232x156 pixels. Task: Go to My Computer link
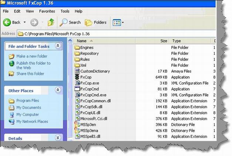pyautogui.click(x=27, y=114)
